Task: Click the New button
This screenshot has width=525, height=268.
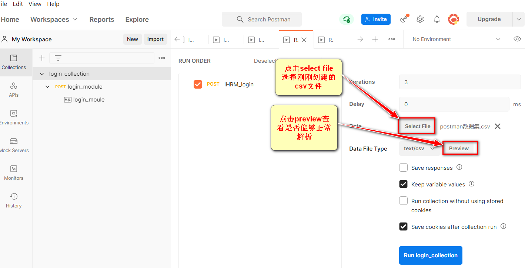Action: pos(133,39)
